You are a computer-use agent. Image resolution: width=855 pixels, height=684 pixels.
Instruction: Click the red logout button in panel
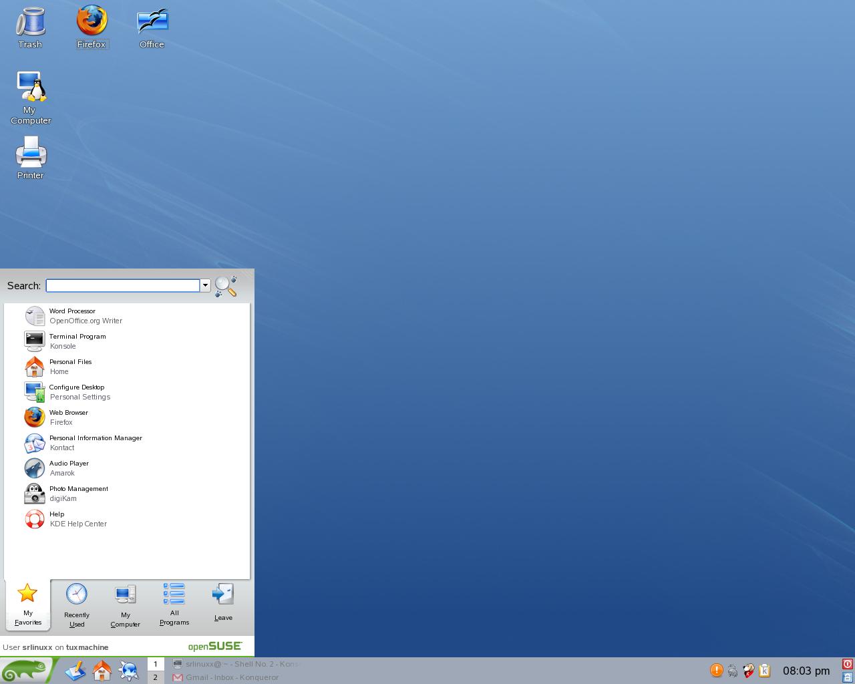847,664
